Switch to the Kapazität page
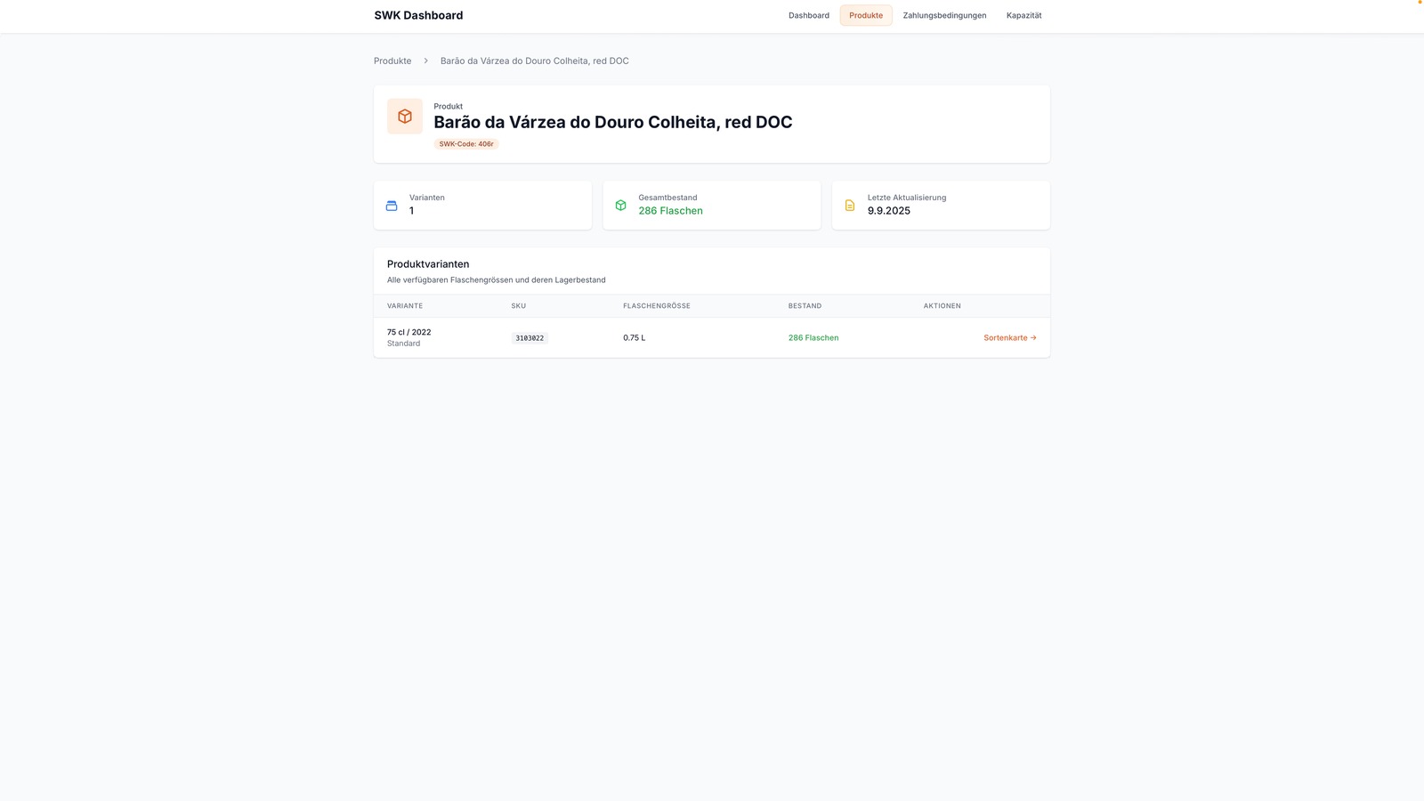The image size is (1424, 801). pos(1023,15)
